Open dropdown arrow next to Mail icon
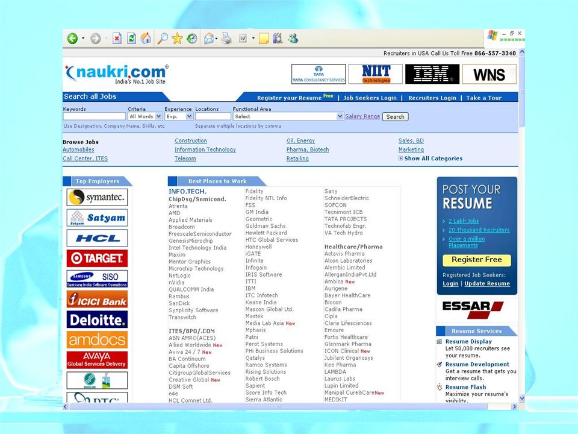Image resolution: width=578 pixels, height=434 pixels. (x=216, y=39)
